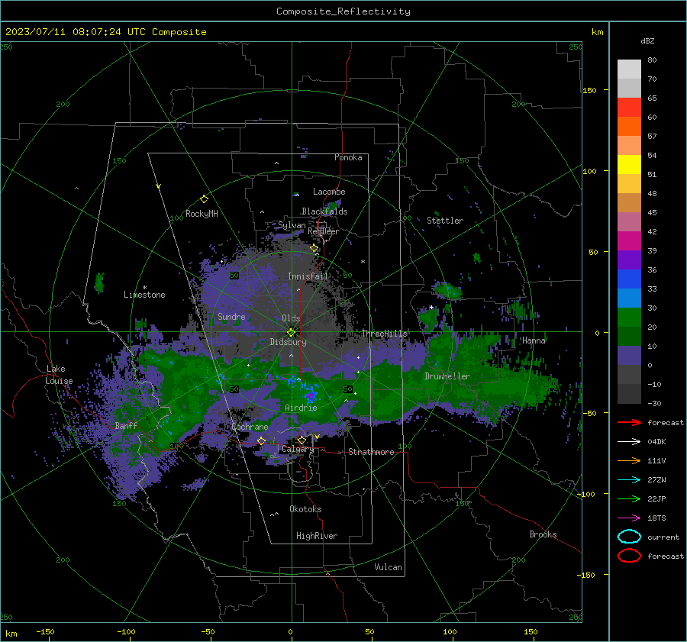The image size is (687, 642).
Task: Click the red forecast arrow in the legend
Action: click(x=629, y=422)
